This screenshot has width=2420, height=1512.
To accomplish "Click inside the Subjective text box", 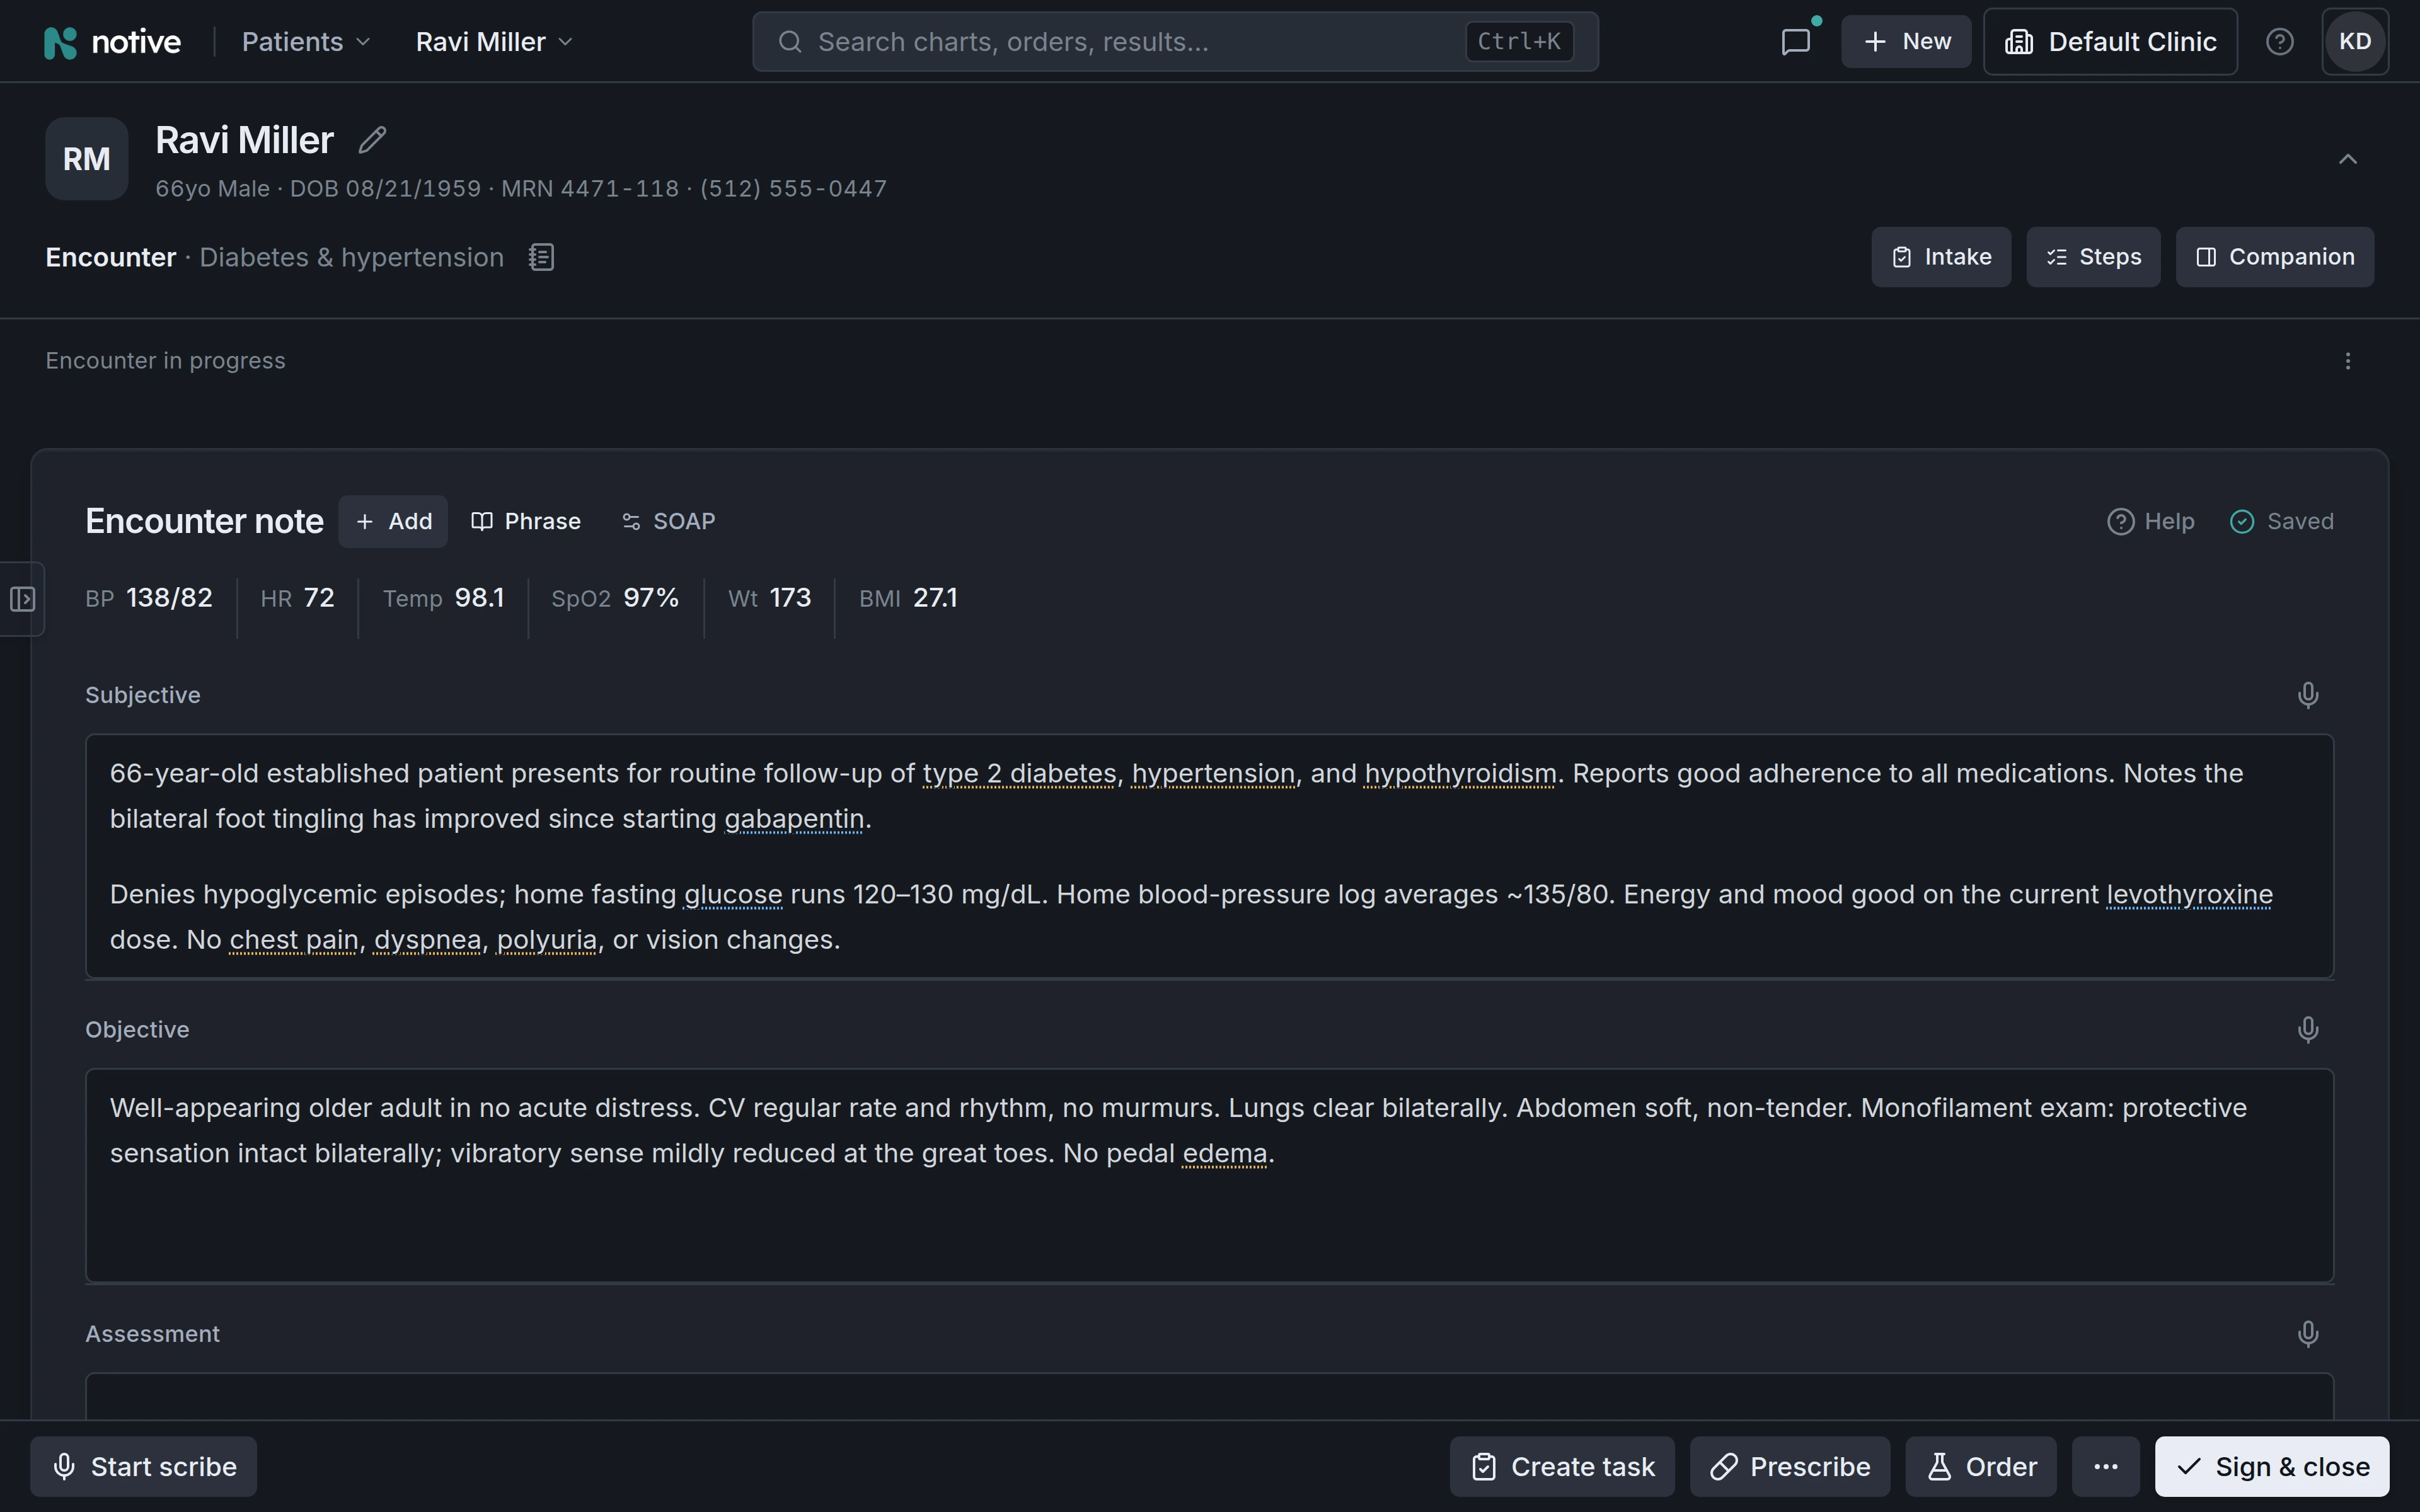I will tap(1209, 856).
